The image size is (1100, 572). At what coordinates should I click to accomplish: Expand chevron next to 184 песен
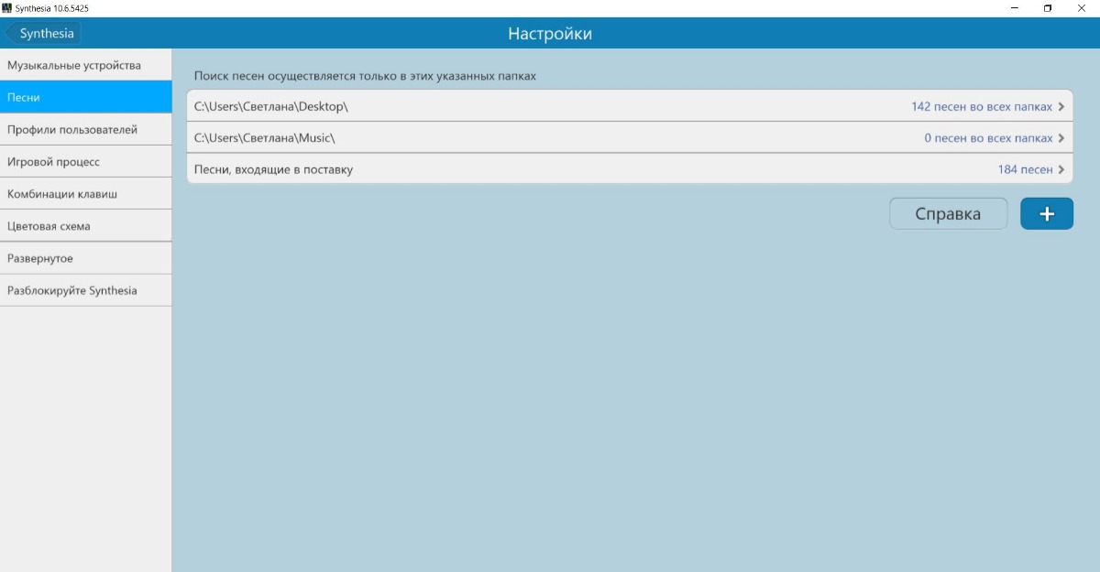click(1061, 169)
